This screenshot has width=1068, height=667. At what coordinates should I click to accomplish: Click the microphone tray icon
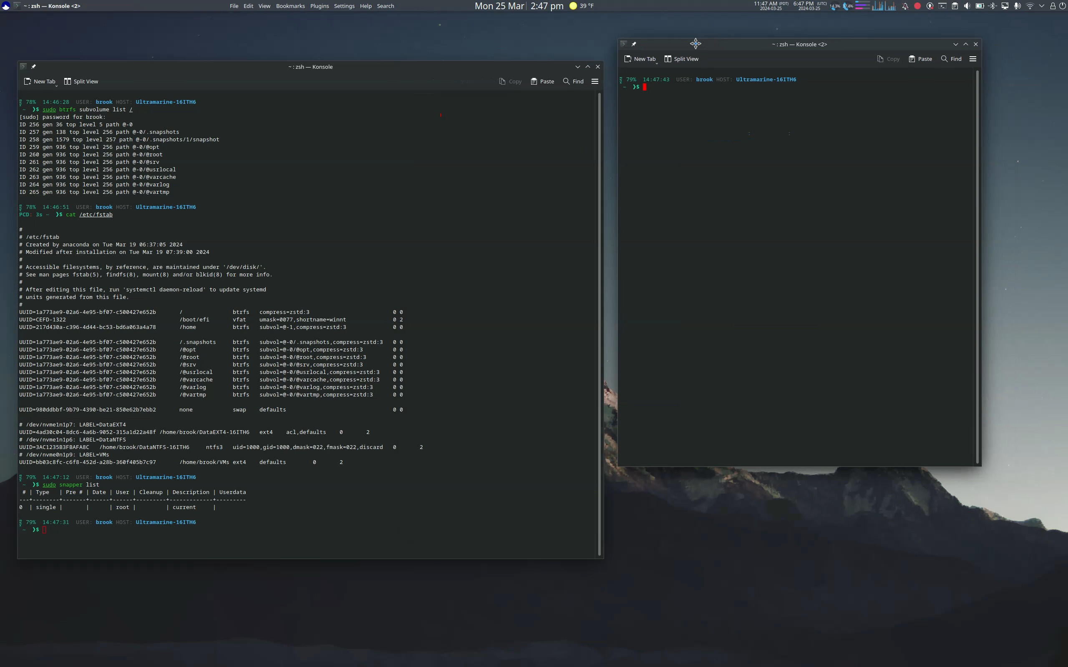tap(1017, 6)
